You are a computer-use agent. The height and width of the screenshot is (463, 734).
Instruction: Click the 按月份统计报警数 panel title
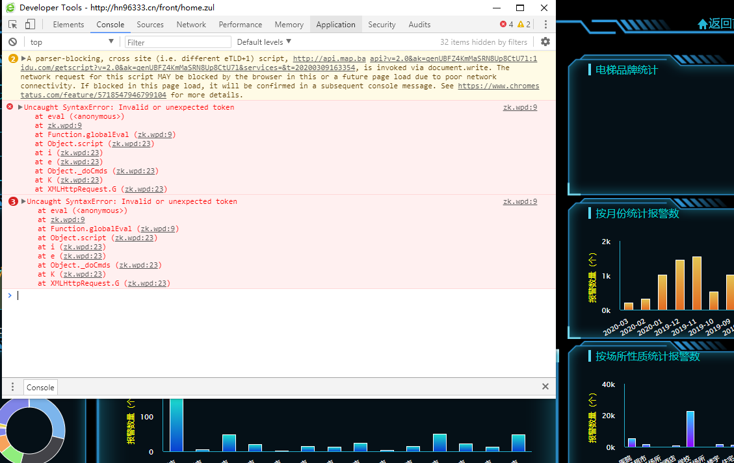[x=637, y=214]
